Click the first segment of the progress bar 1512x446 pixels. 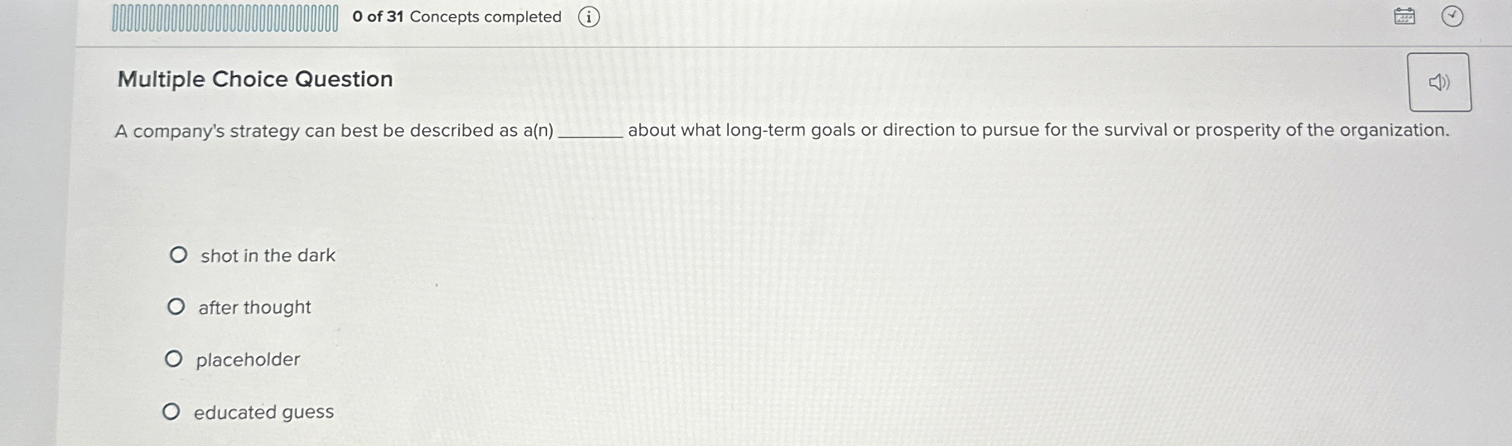click(x=115, y=17)
